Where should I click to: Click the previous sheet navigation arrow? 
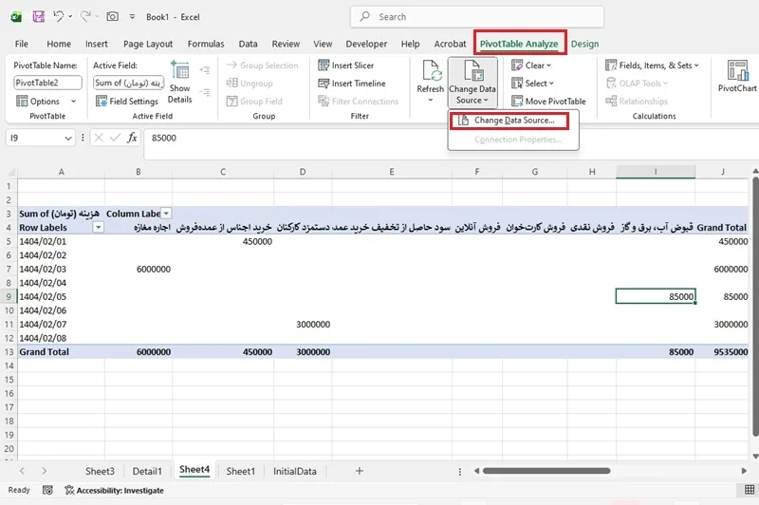point(22,471)
